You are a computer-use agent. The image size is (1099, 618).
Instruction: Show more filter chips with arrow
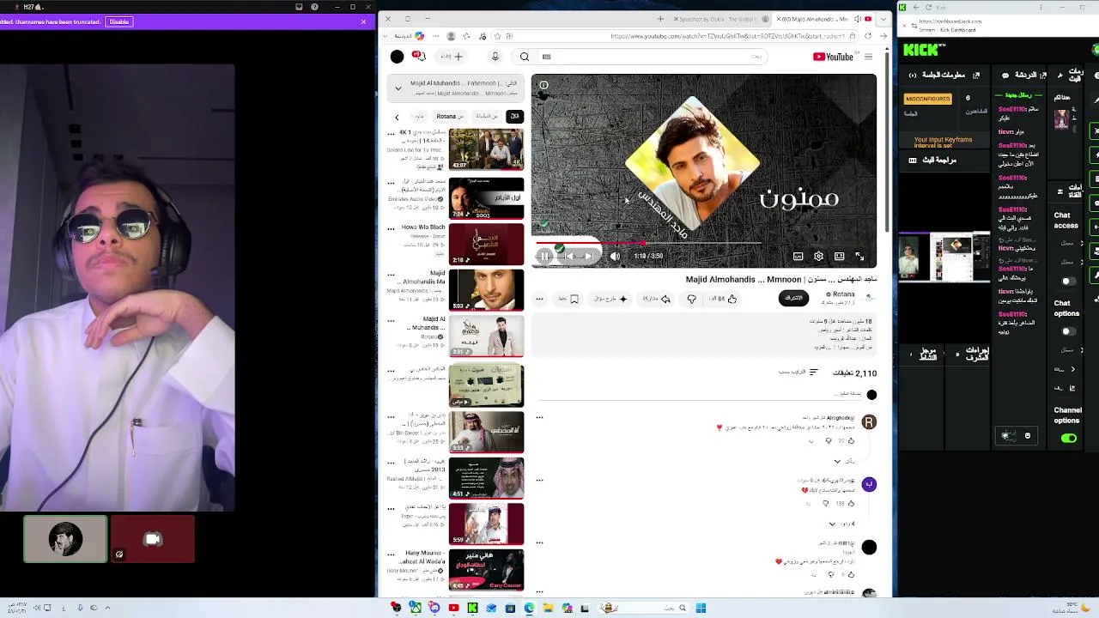[x=397, y=117]
